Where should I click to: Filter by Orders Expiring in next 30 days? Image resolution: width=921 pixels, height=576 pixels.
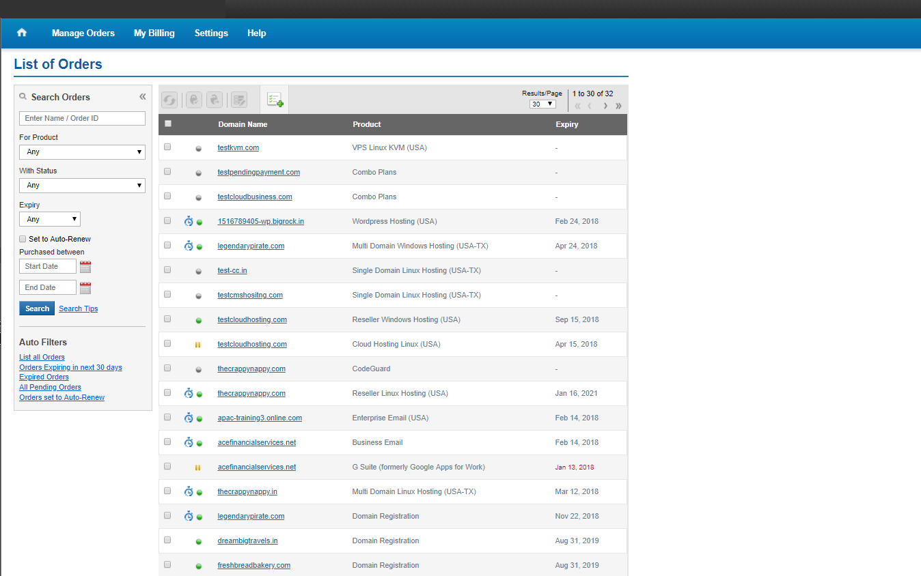point(70,367)
